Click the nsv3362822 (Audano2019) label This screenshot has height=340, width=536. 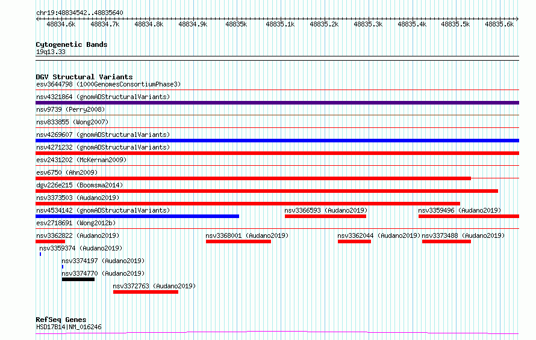pyautogui.click(x=78, y=235)
